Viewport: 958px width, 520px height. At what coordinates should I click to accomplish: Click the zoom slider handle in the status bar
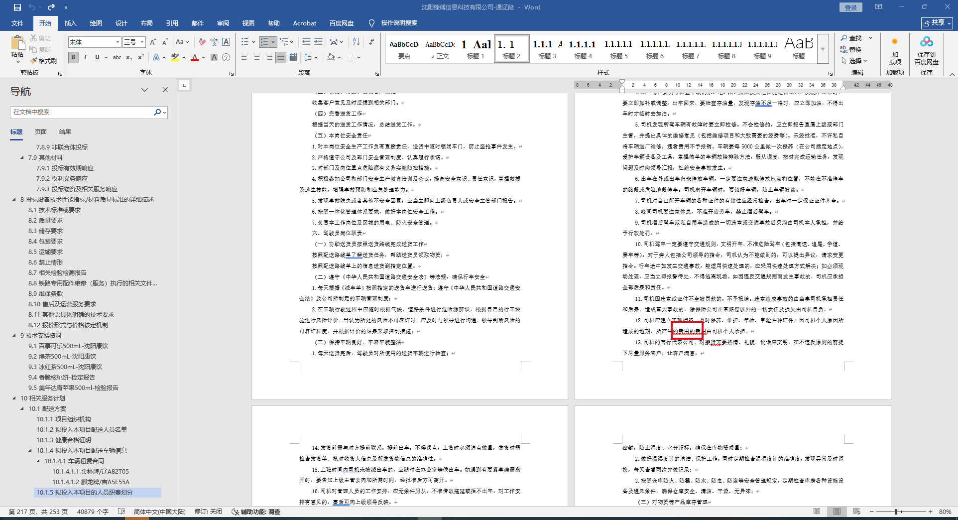coord(896,512)
